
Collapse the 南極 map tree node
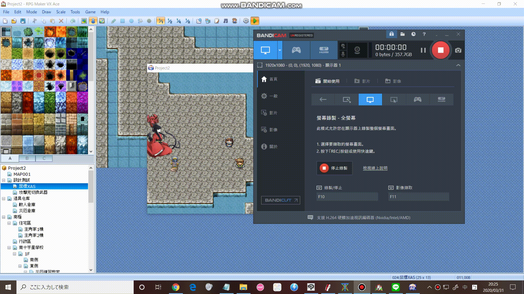coord(4,217)
